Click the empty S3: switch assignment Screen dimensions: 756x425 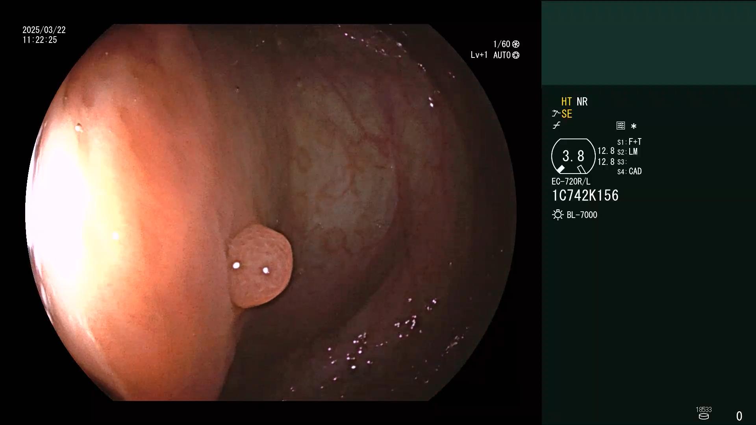click(x=622, y=162)
